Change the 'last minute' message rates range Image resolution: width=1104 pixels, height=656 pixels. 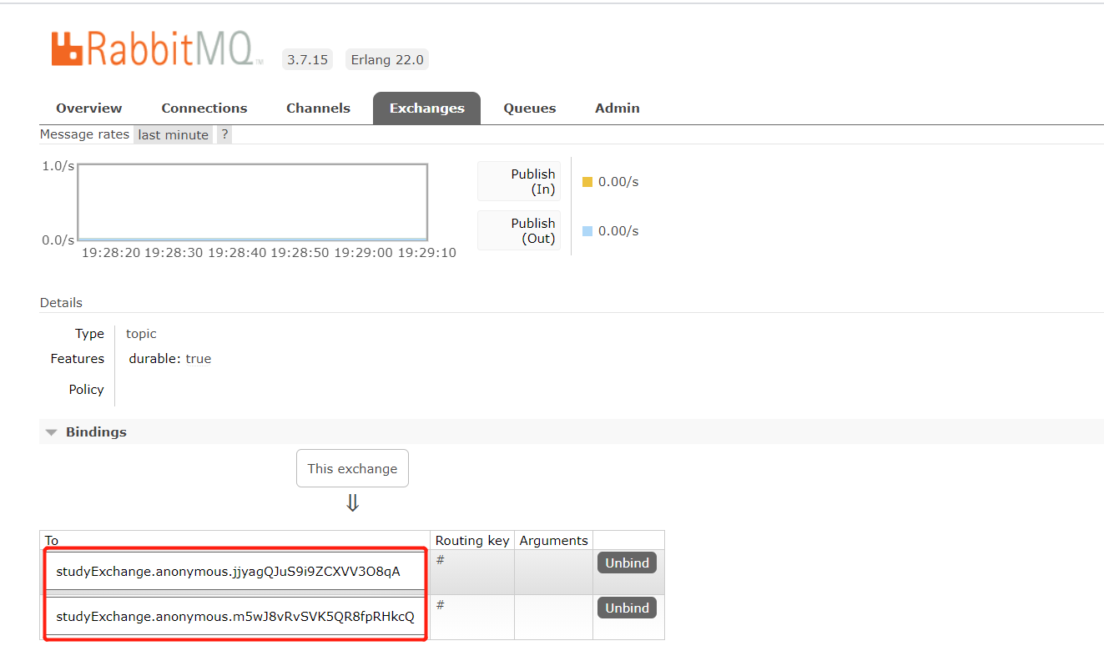(x=174, y=134)
